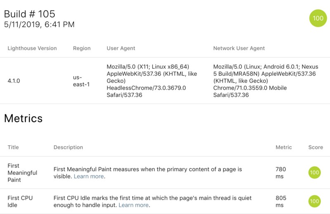
Task: Click the Title column header in Metrics
Action: click(x=13, y=147)
